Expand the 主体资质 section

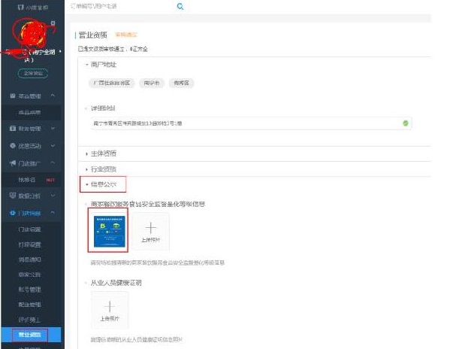[x=103, y=153]
